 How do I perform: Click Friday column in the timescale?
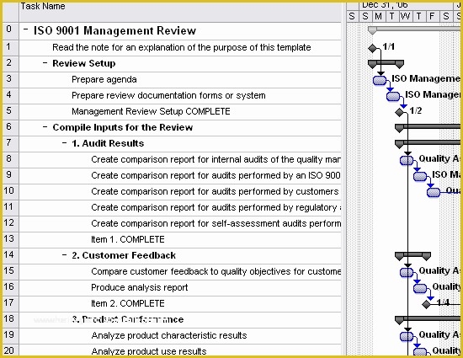click(x=433, y=16)
